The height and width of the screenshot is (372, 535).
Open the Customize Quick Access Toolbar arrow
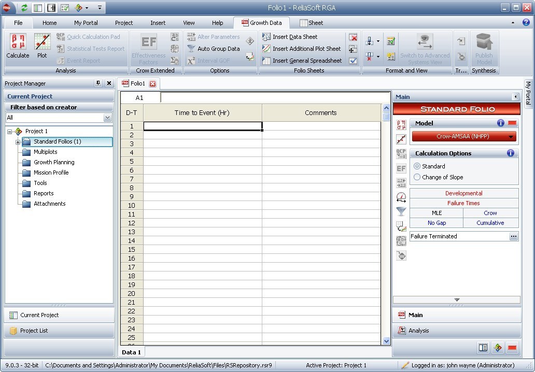100,7
